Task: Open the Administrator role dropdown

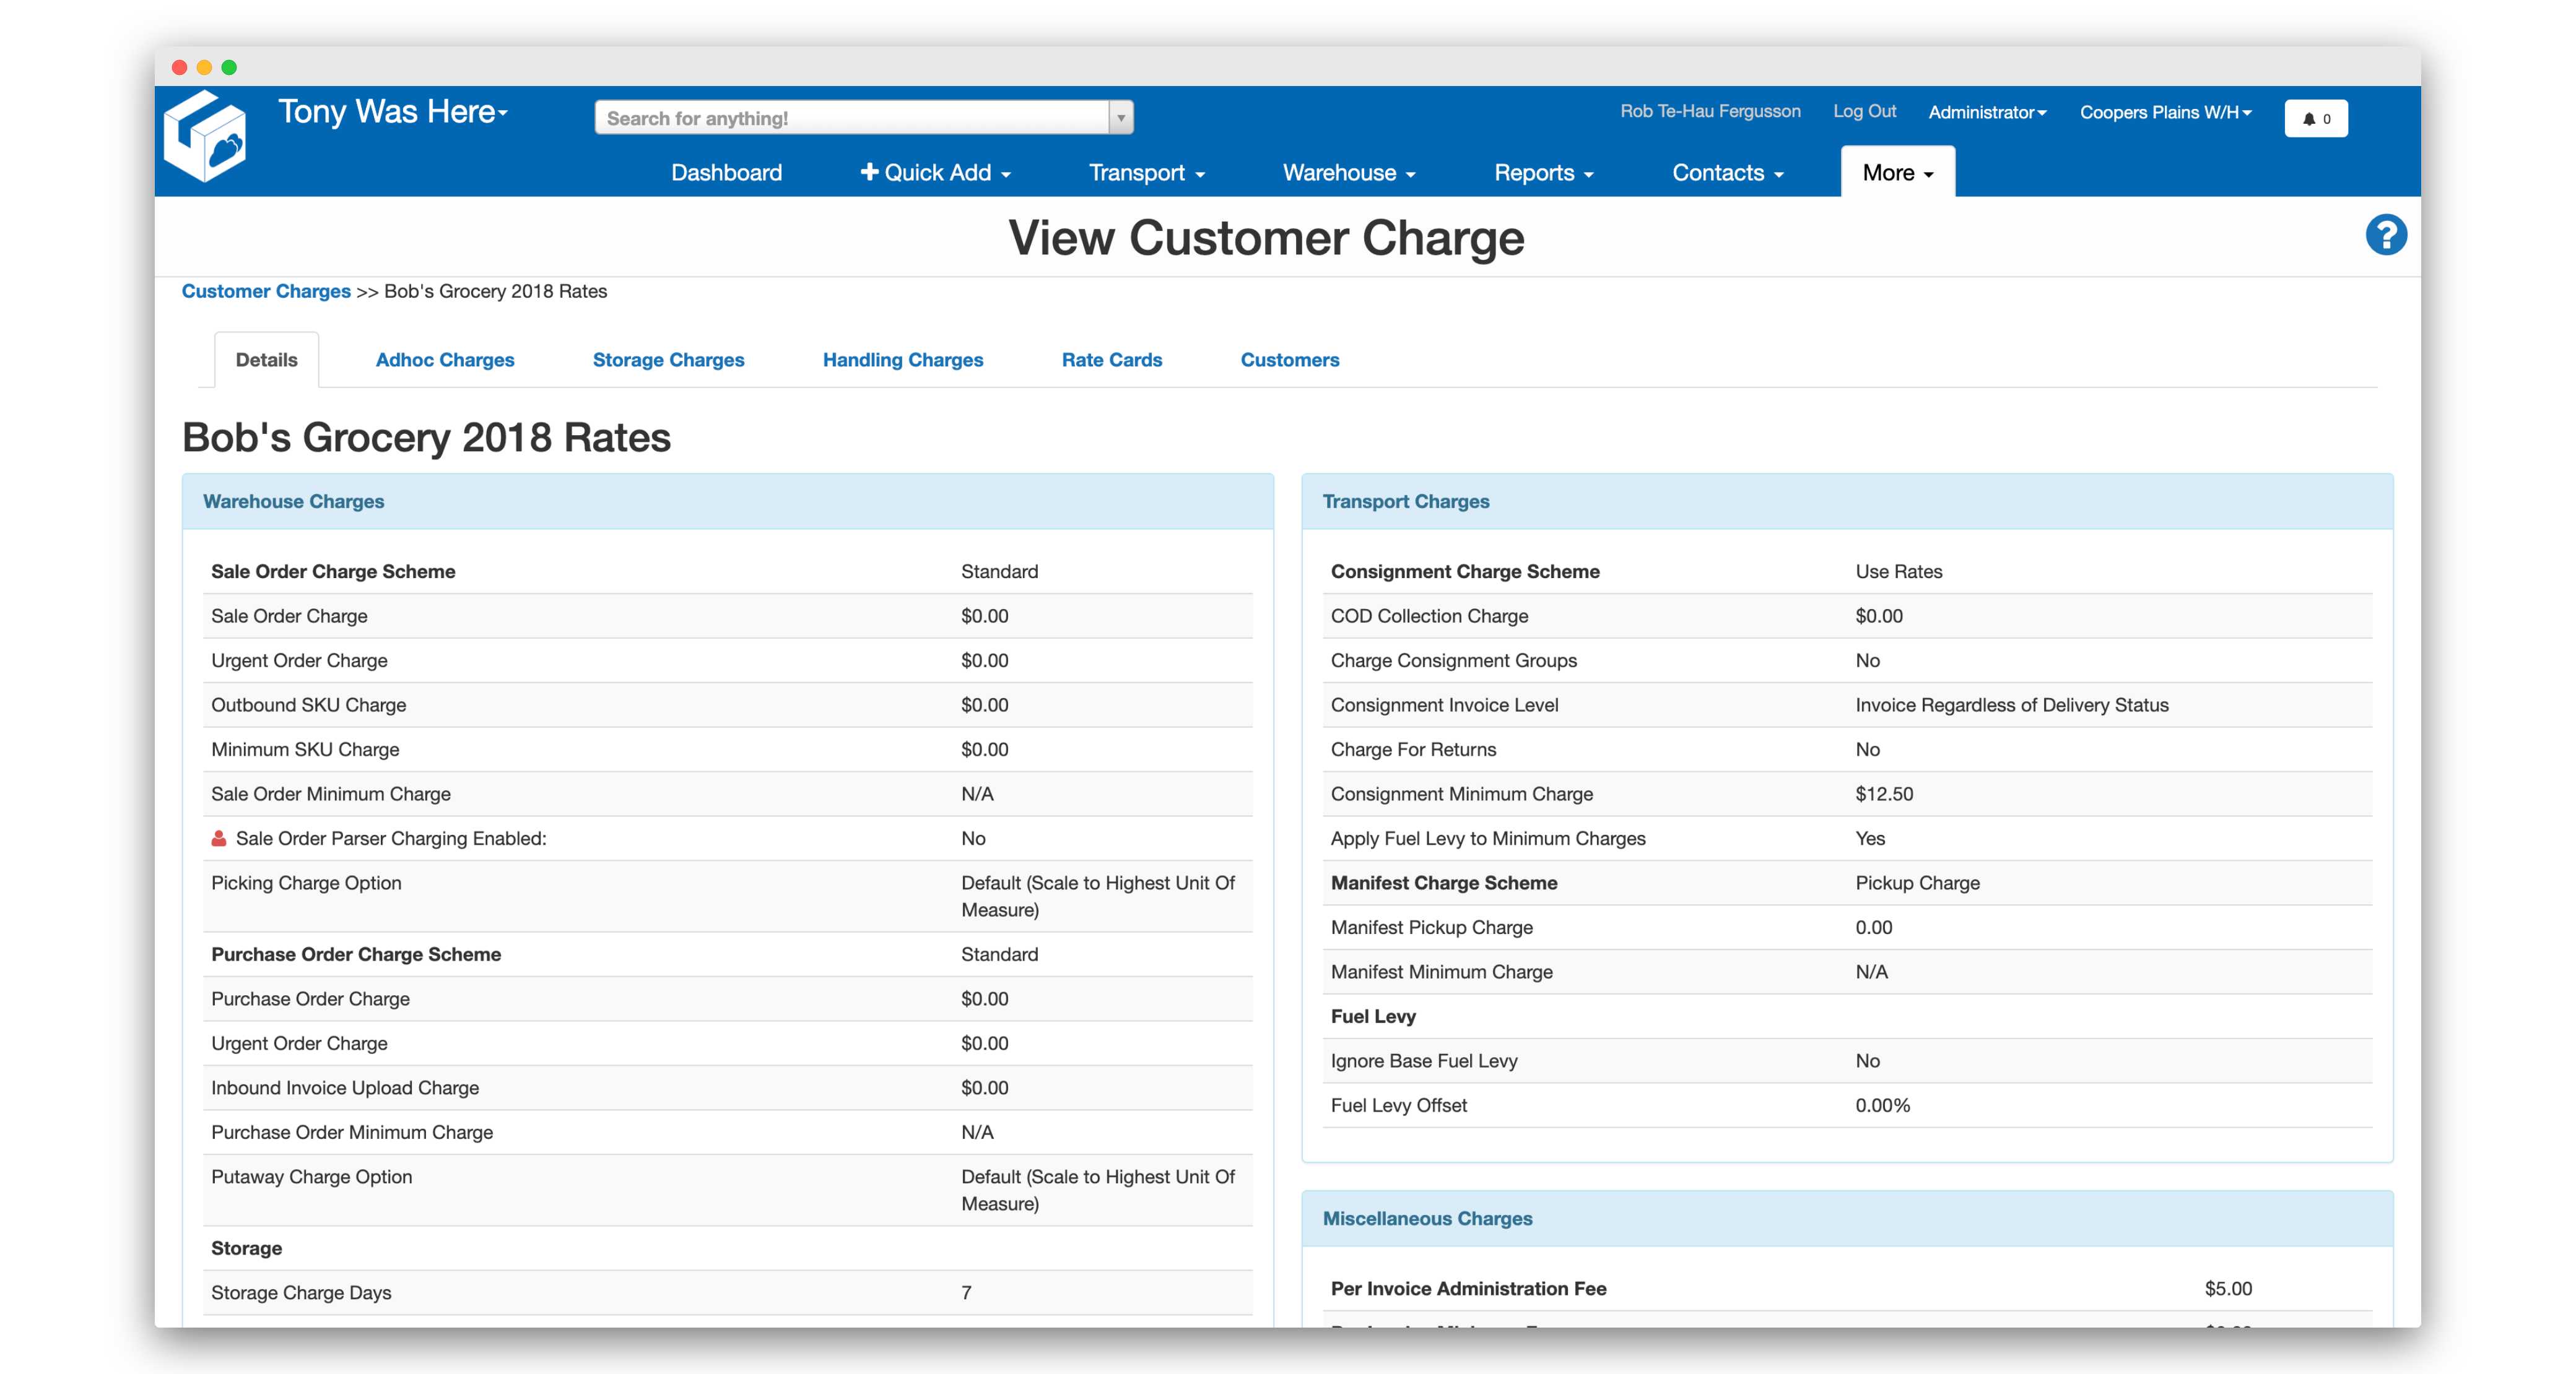Action: [x=1987, y=112]
